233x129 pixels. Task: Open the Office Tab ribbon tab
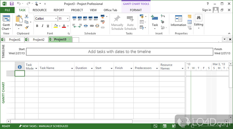click(x=110, y=10)
